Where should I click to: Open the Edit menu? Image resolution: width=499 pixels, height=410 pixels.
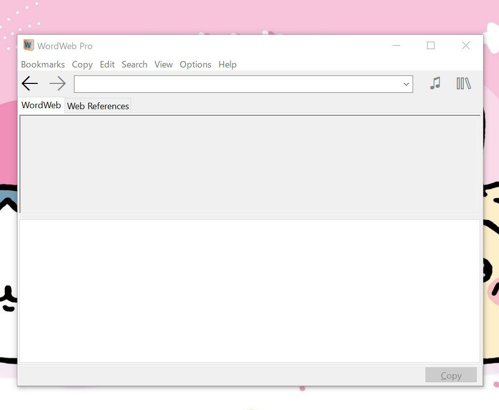click(x=107, y=65)
